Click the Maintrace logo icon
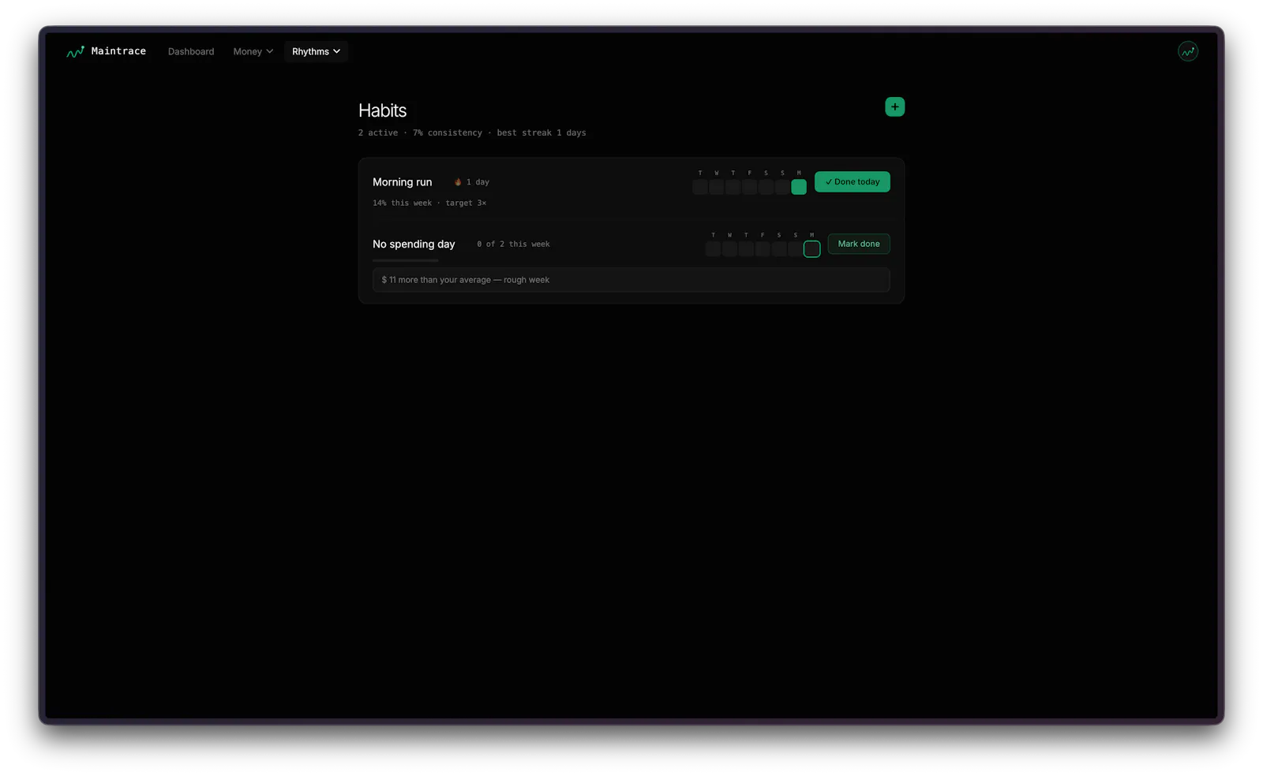 pos(76,51)
